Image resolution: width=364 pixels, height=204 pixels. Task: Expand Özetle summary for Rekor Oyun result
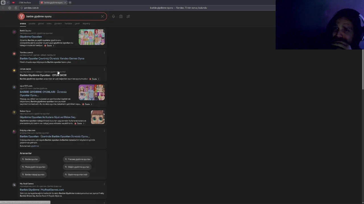click(x=80, y=124)
